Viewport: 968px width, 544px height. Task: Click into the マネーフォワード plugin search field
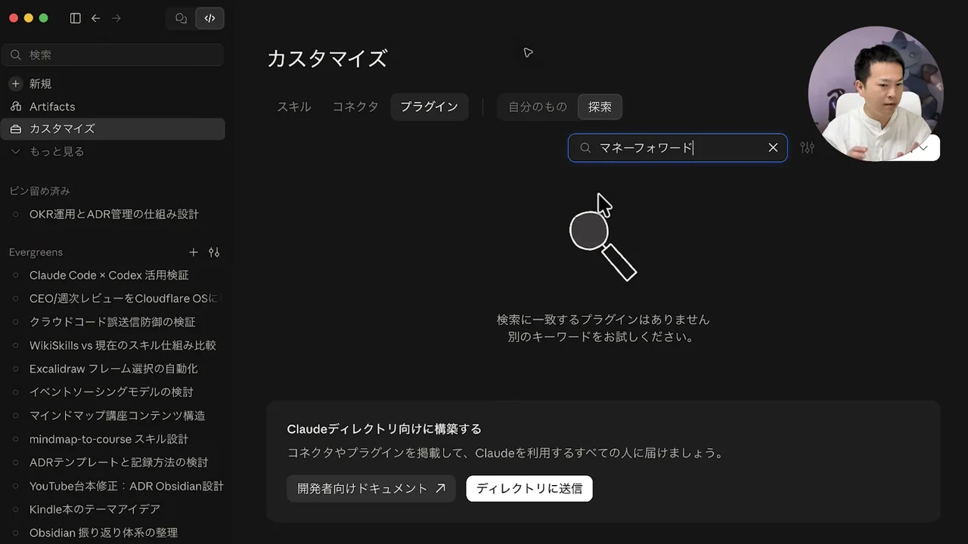click(x=678, y=148)
